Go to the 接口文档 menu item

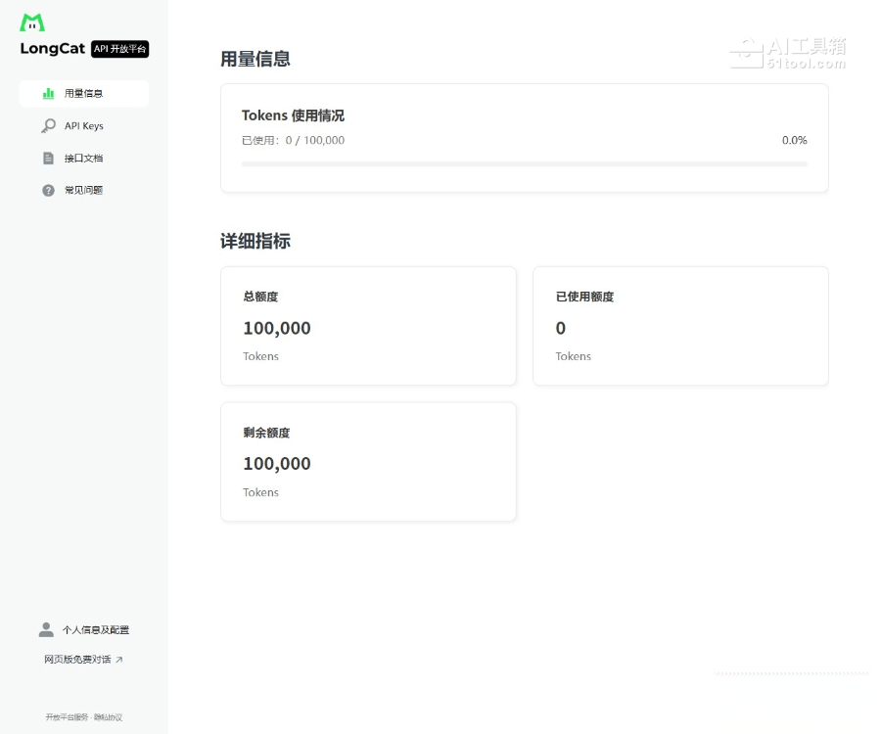(84, 159)
